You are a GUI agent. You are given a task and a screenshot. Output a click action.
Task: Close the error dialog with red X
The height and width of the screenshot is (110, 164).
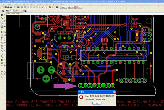coord(114,92)
